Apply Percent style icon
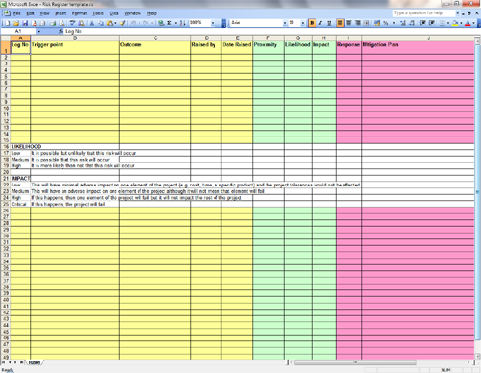Viewport: 481px width, 373px height. coord(386,23)
